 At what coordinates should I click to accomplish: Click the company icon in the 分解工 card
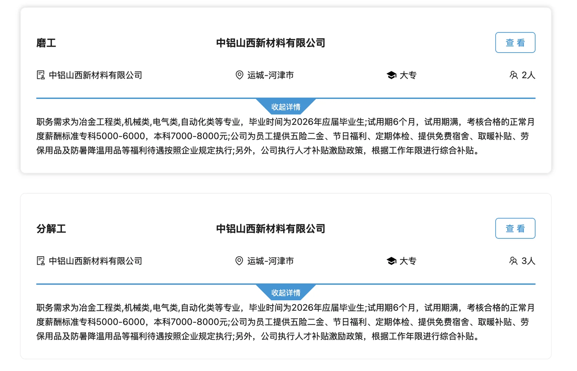[x=41, y=261]
